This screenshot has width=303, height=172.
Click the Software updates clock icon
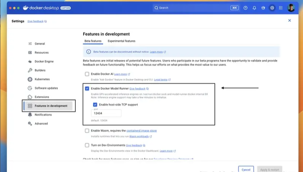(x=30, y=88)
